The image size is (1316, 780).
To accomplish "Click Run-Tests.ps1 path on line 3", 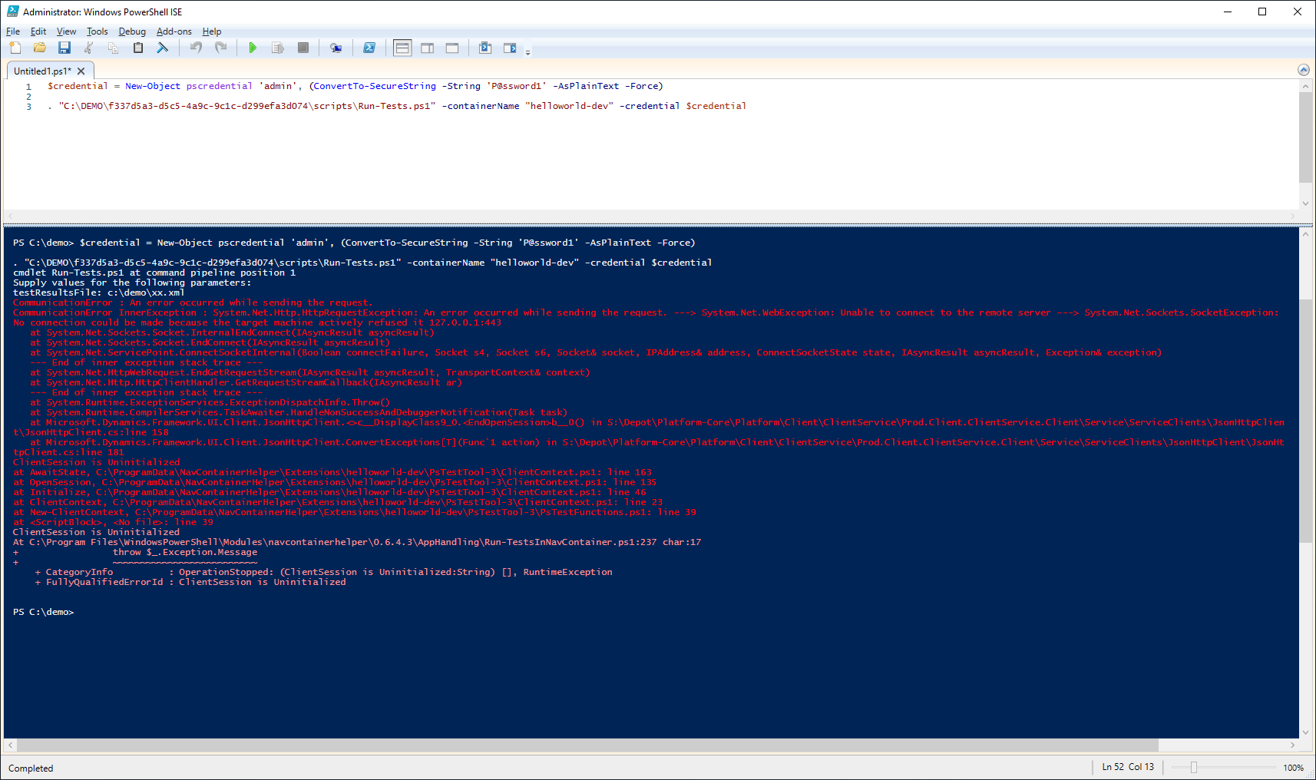I will pos(247,106).
